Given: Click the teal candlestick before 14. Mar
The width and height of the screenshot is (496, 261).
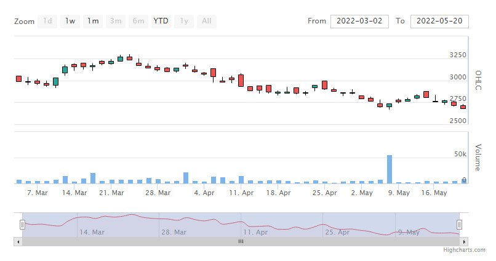Looking at the screenshot, I should 65,70.
